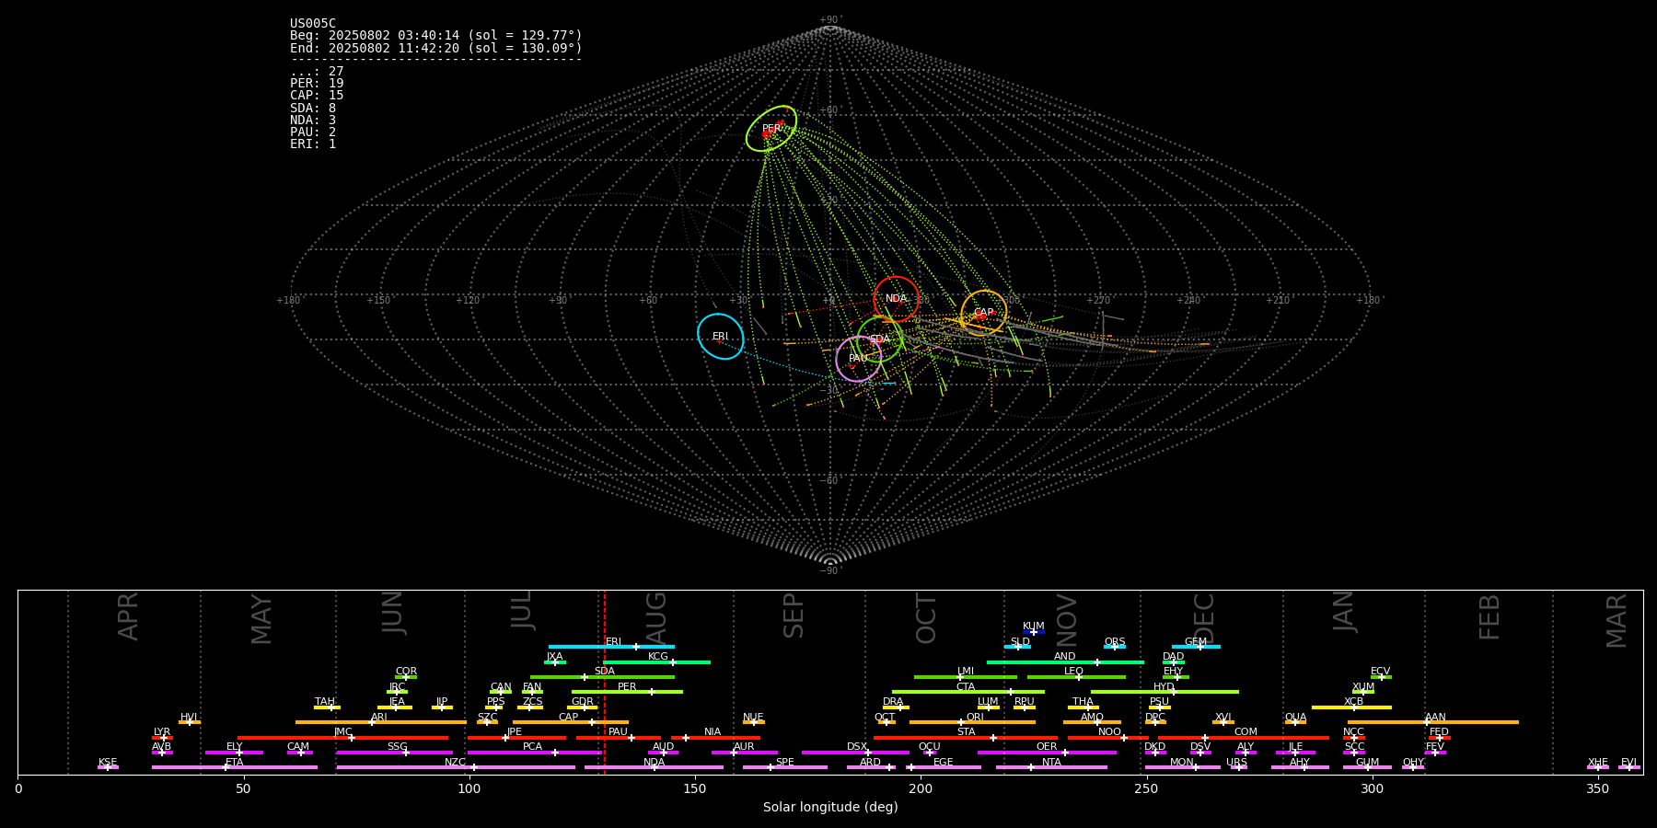1657x828 pixels.
Task: Select the PER radiant ellipse on sky map
Action: point(771,129)
